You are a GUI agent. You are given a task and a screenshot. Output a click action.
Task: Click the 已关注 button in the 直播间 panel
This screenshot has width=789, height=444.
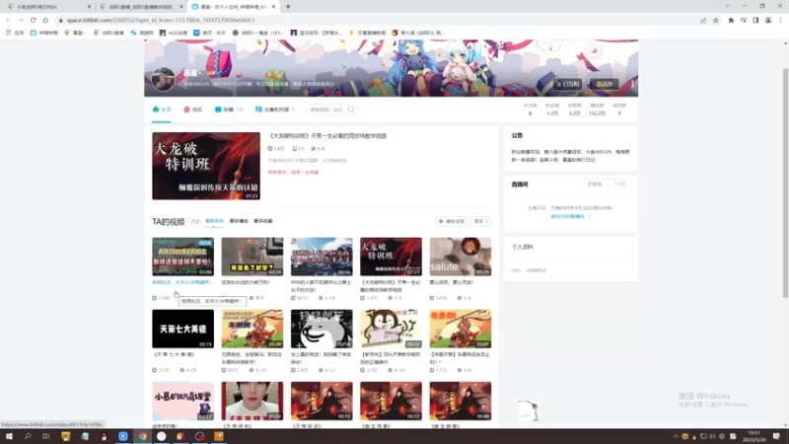point(595,185)
